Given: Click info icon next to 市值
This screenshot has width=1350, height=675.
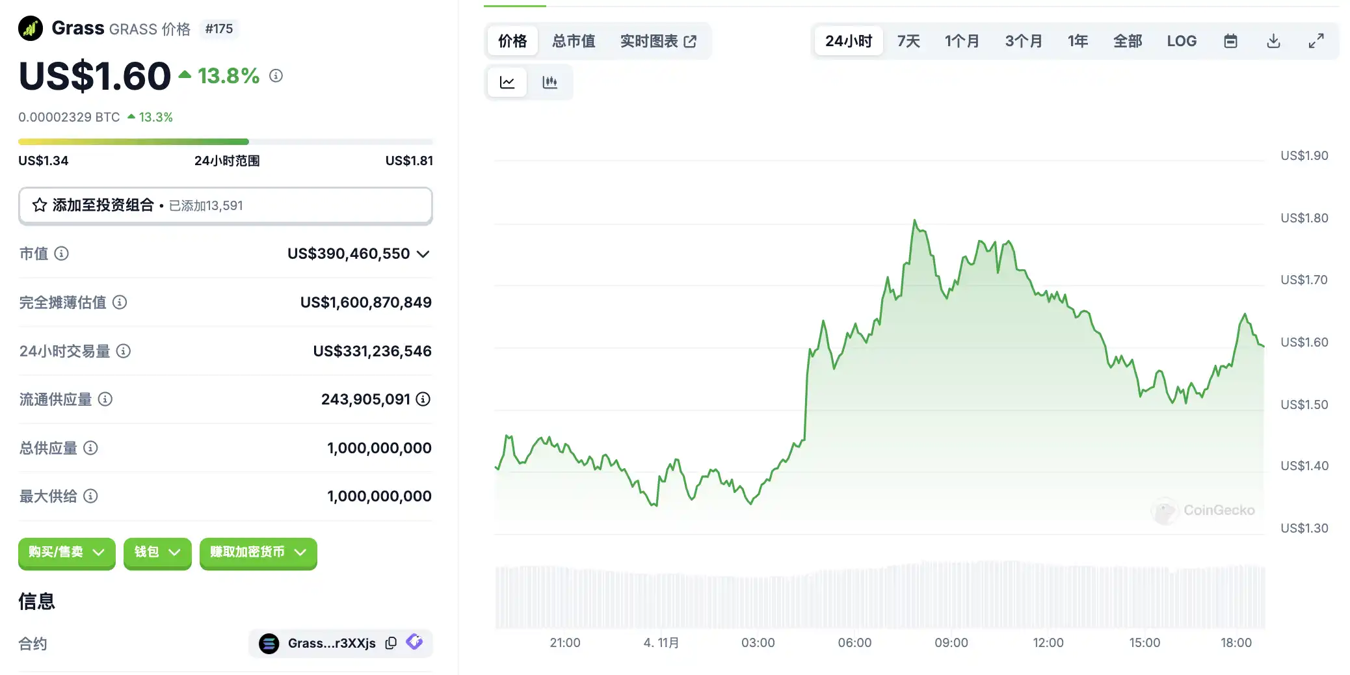Looking at the screenshot, I should pyautogui.click(x=61, y=254).
